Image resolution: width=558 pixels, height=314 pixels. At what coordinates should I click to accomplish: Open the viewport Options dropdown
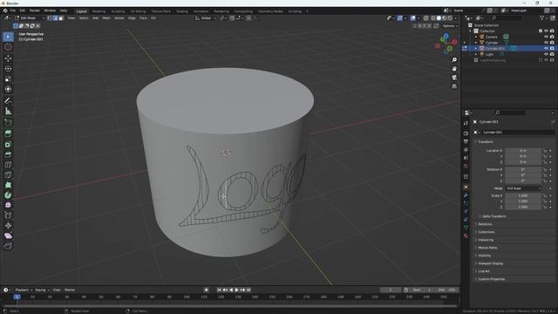(450, 26)
